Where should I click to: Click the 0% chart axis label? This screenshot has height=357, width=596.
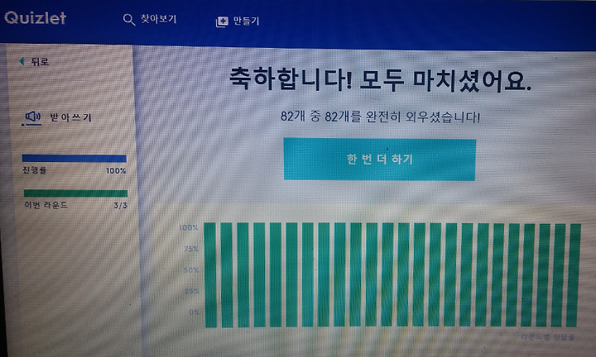194,312
